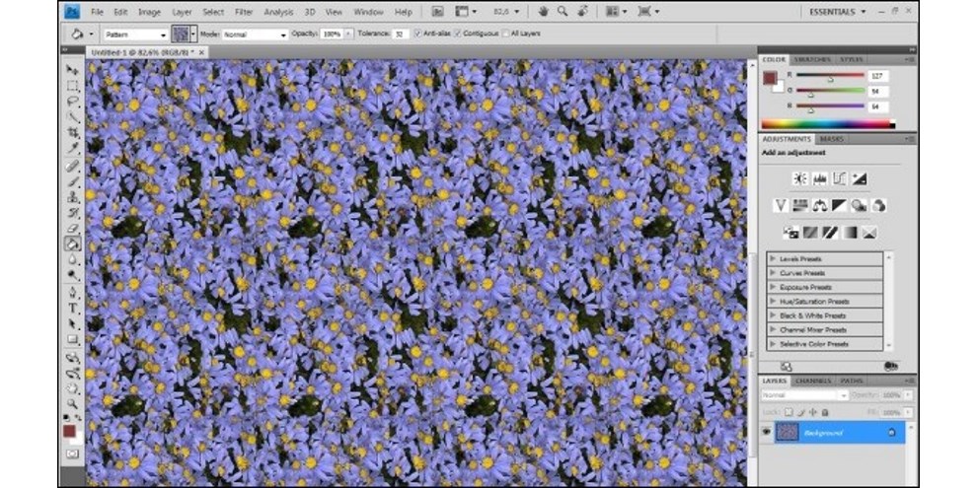
Task: Open the File menu
Action: (x=97, y=12)
